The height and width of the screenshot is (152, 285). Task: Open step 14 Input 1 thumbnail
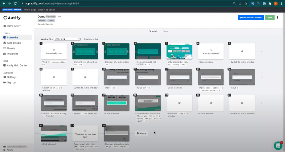[242, 77]
